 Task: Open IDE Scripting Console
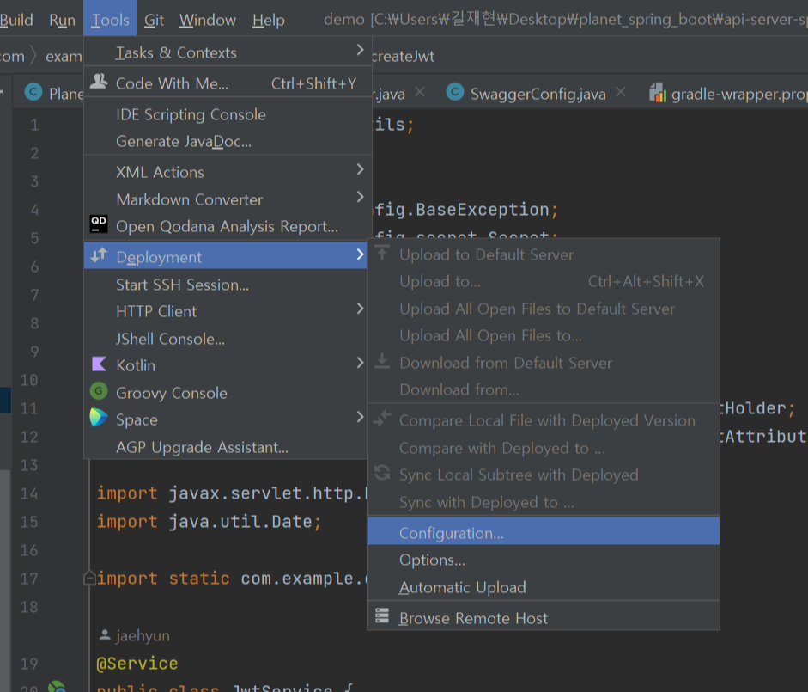click(x=228, y=114)
